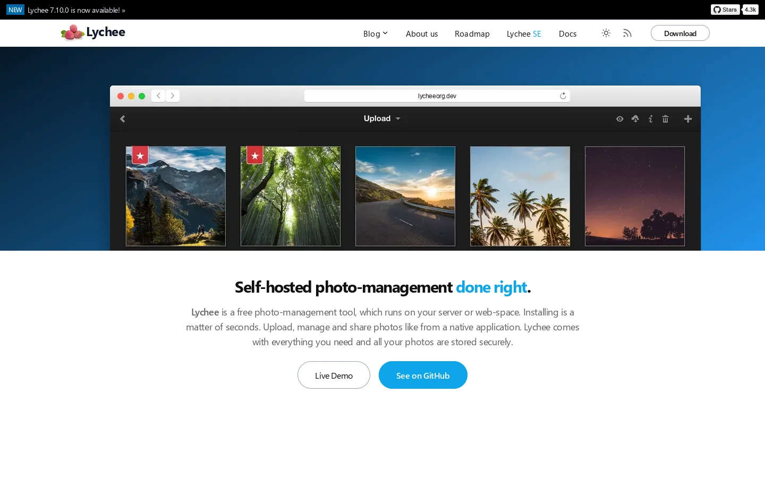The image size is (765, 478).
Task: Click the red close dot in mockup
Action: [121, 96]
